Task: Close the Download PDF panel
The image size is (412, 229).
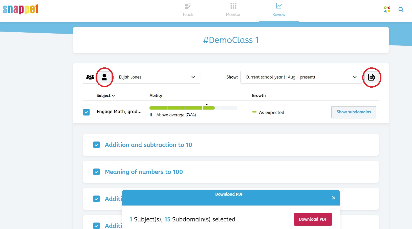Action: 334,198
